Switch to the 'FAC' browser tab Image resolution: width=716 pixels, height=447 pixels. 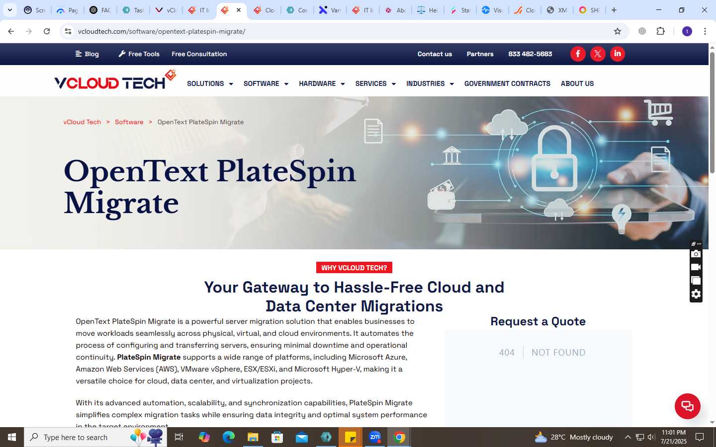pyautogui.click(x=100, y=10)
